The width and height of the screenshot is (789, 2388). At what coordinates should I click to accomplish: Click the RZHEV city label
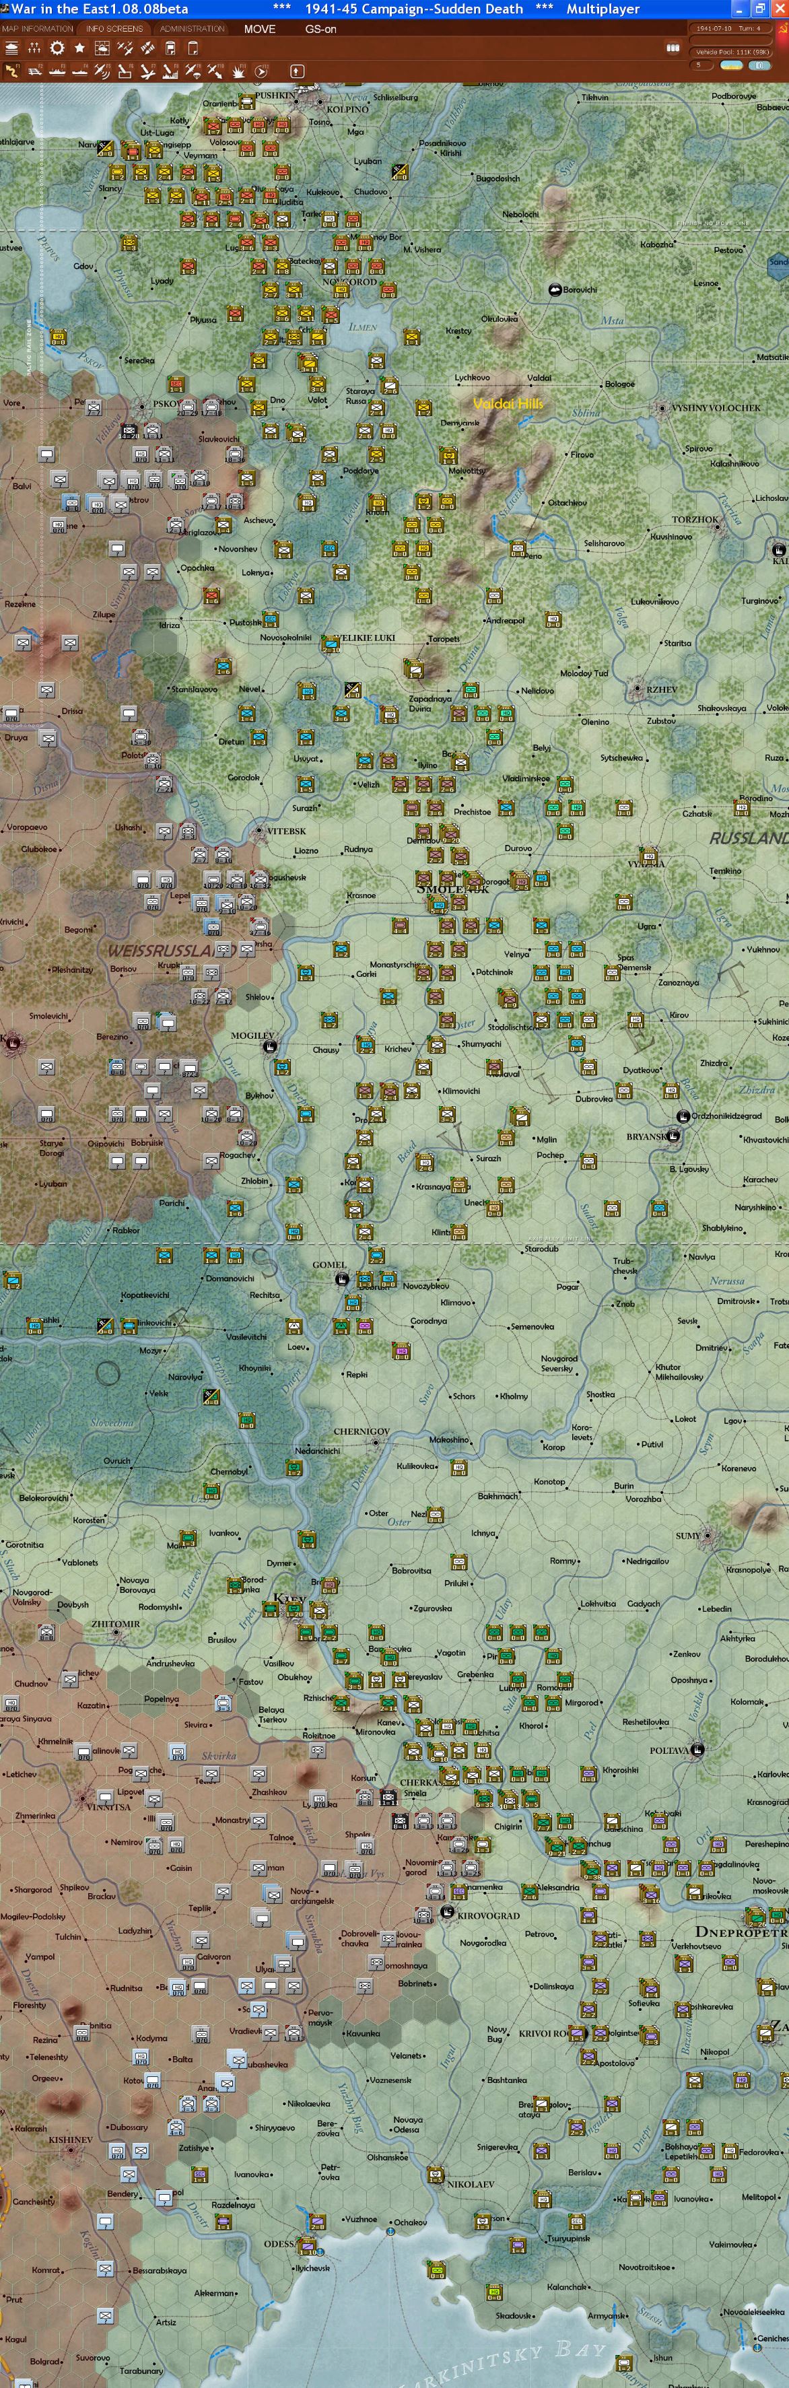[662, 689]
